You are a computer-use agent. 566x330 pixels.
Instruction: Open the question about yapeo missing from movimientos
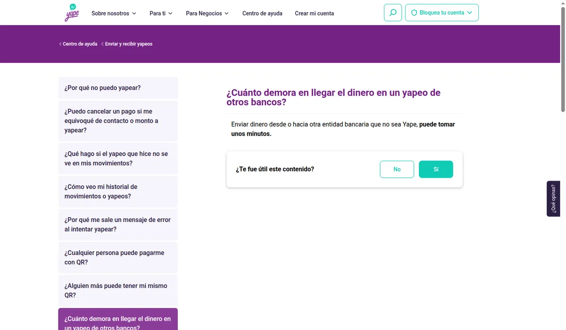coord(118,158)
